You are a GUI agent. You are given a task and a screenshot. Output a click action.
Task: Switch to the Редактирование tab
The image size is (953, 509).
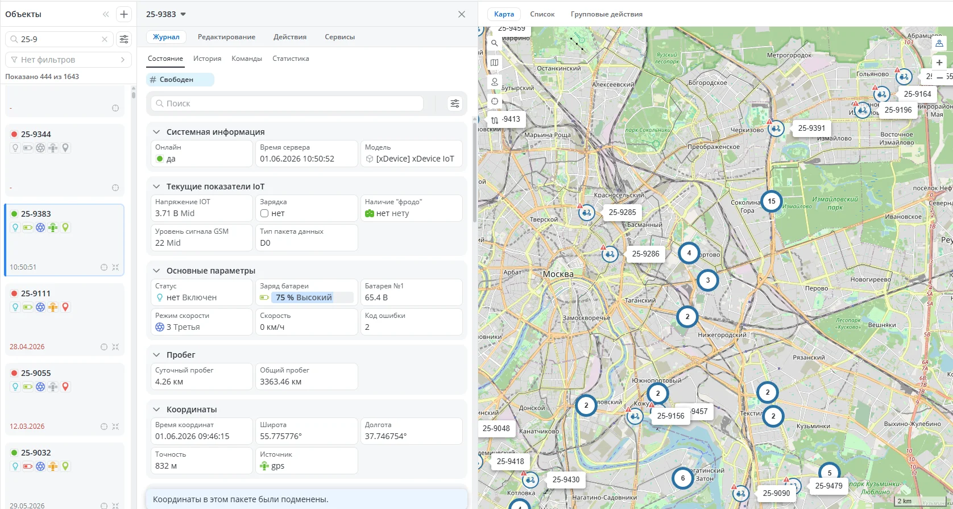pyautogui.click(x=226, y=37)
